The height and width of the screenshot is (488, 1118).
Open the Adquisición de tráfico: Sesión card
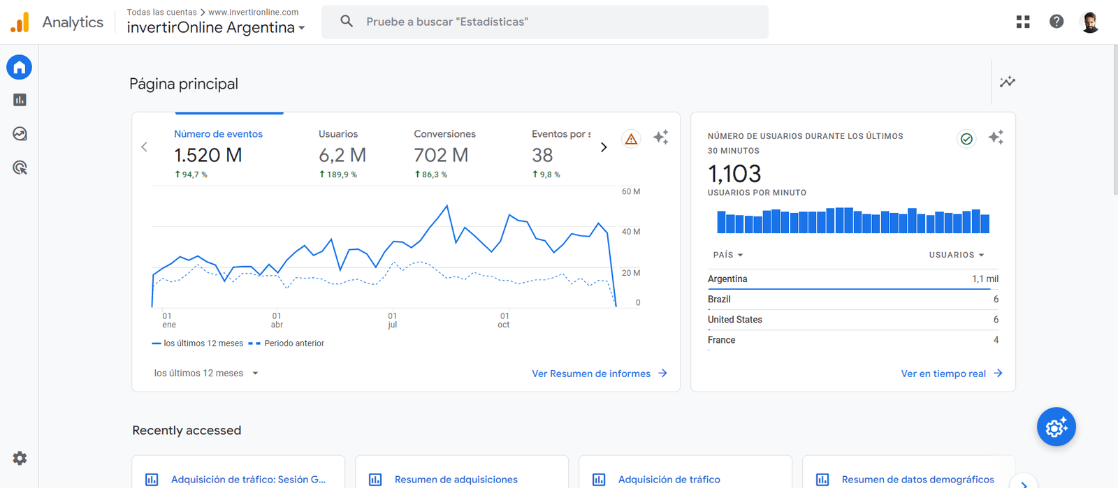click(238, 472)
